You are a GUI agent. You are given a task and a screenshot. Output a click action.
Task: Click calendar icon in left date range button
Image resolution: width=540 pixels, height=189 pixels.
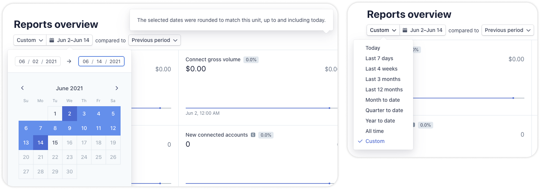(x=52, y=40)
